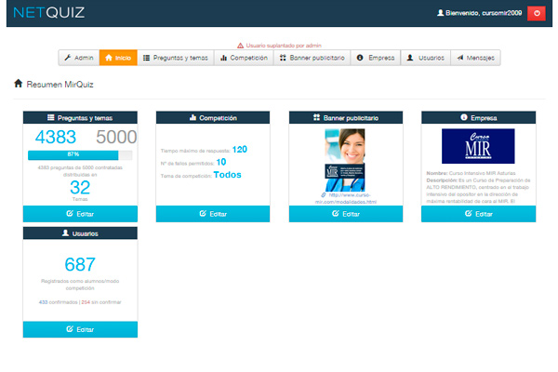
Task: Select the Inicio tab
Action: (x=118, y=58)
